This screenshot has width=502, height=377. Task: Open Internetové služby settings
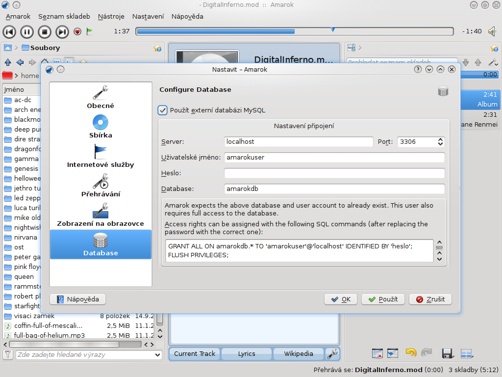[100, 156]
